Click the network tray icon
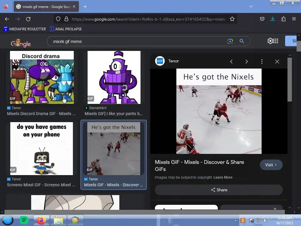The height and width of the screenshot is (226, 301). click(259, 220)
